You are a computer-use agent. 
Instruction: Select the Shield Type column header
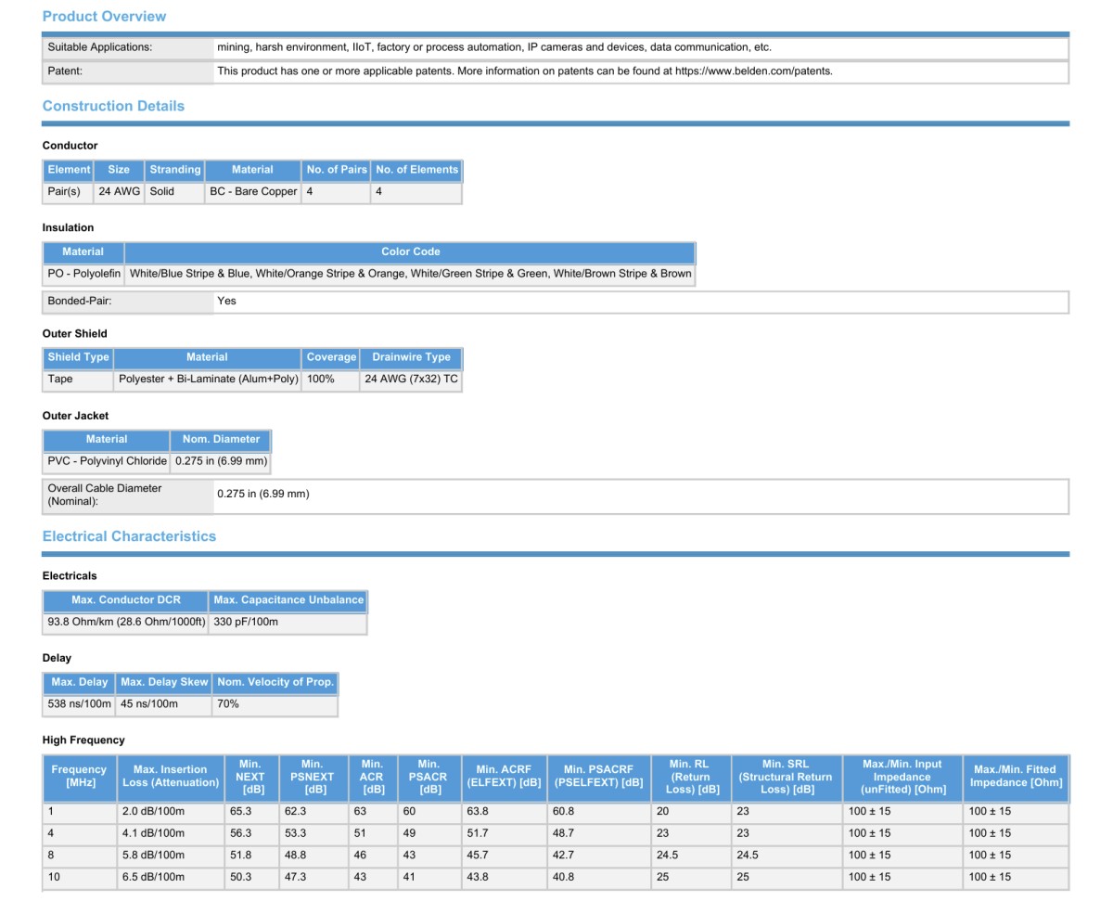coord(78,357)
